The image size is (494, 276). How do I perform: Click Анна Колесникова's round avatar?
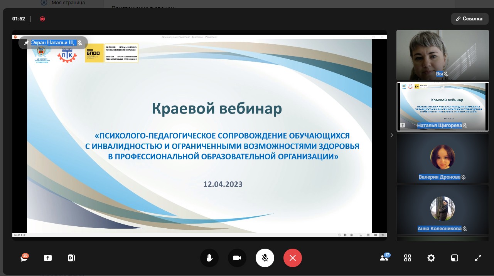(x=442, y=209)
